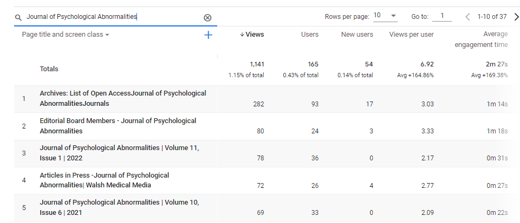The width and height of the screenshot is (520, 223).
Task: Click users value 24
Action: (x=315, y=131)
